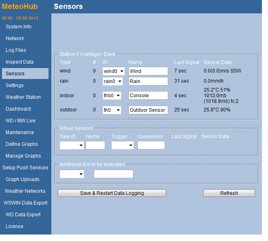This screenshot has height=241, width=268.
Task: Expand the wind0 ID dropdown
Action: [x=114, y=71]
